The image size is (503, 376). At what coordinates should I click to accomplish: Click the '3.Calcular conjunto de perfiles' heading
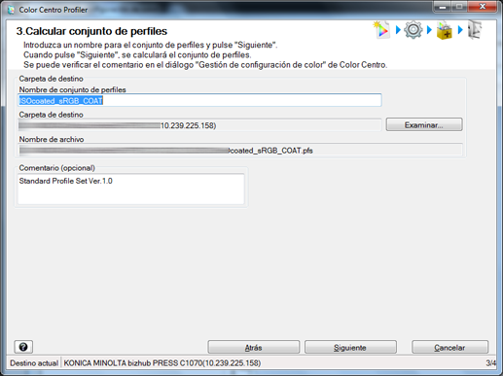click(91, 31)
